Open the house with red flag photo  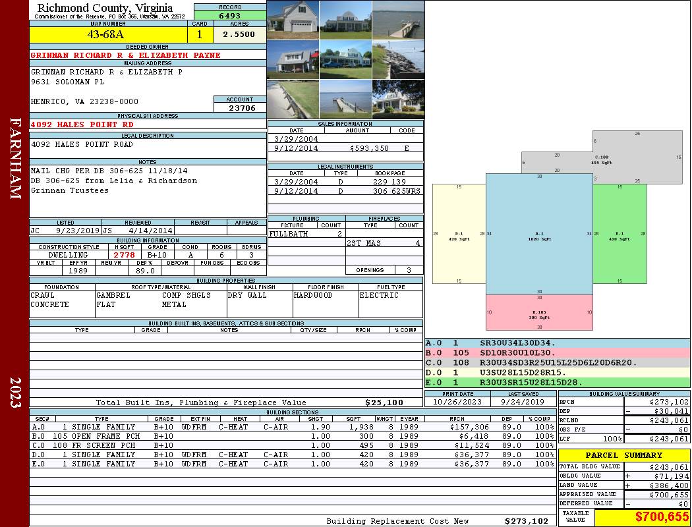[293, 59]
